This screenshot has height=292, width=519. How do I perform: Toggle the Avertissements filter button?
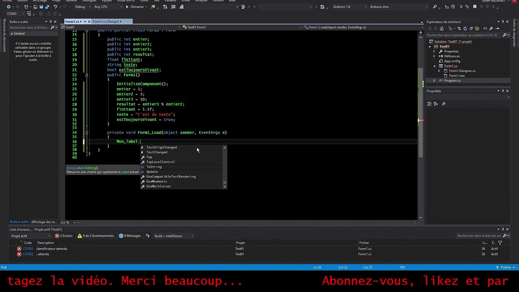click(96, 236)
